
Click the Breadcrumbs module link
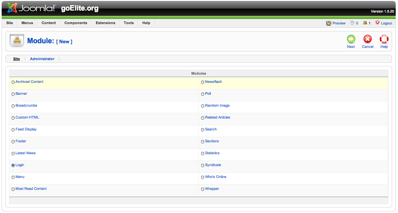tap(26, 106)
